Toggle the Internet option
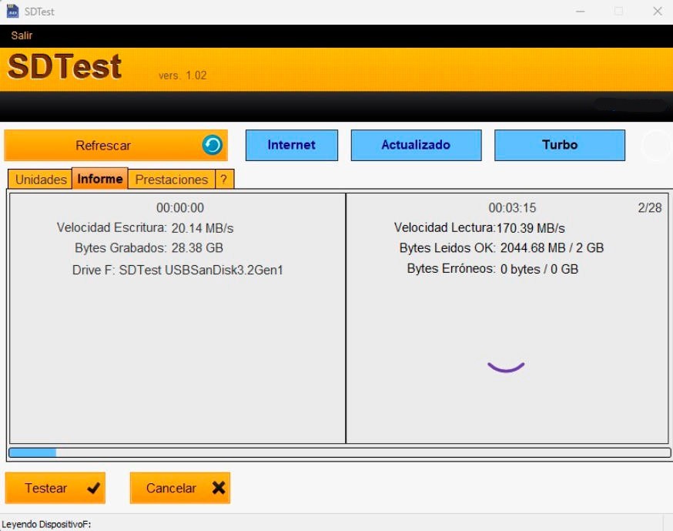The image size is (673, 531). point(291,144)
